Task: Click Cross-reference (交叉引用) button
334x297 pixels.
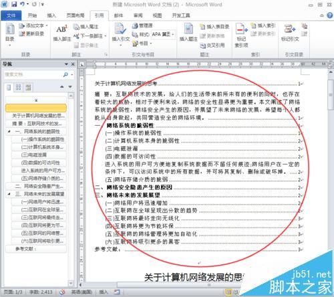Action: [x=212, y=45]
